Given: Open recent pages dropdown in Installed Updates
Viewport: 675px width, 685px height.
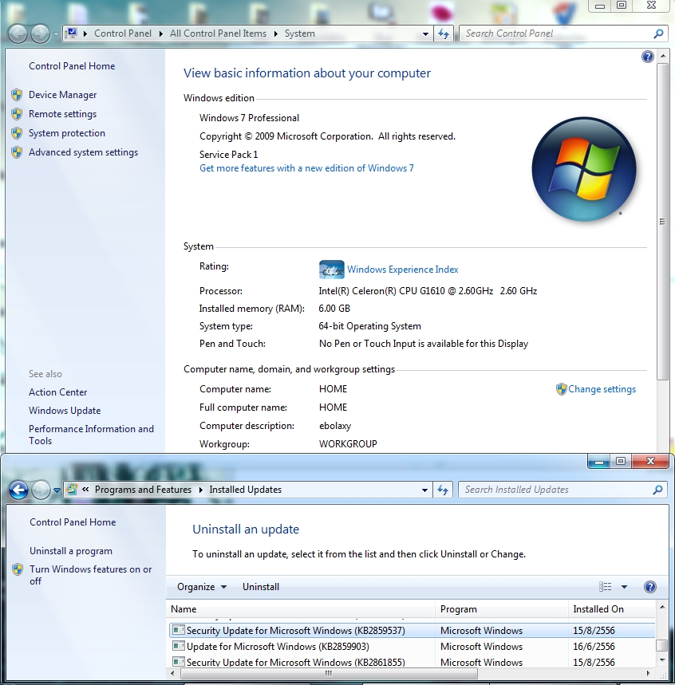Looking at the screenshot, I should coord(57,490).
